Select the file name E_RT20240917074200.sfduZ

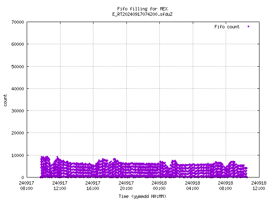[142, 14]
